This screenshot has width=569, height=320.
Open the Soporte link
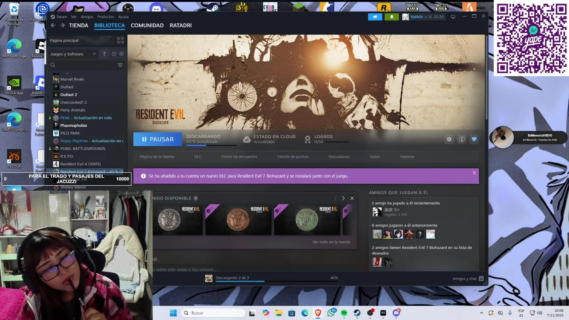tap(407, 156)
